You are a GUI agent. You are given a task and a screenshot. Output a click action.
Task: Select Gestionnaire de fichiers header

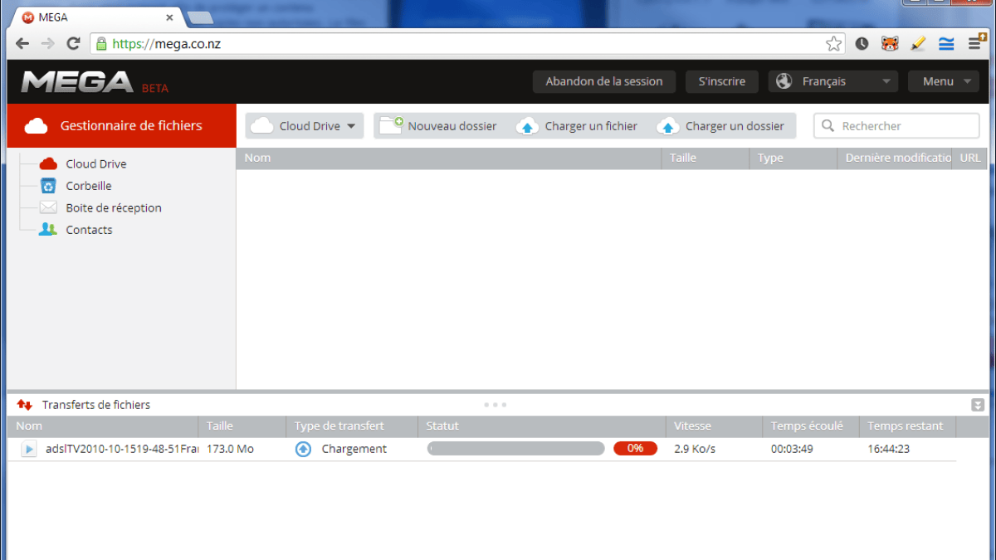121,126
